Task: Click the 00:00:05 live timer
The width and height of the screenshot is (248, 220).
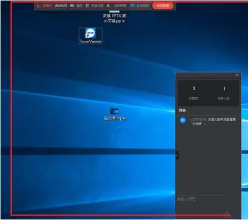Action: pos(61,6)
